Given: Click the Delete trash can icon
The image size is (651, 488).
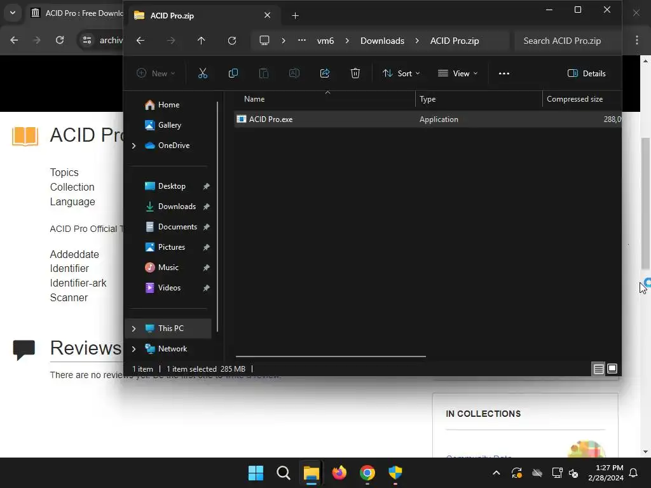Looking at the screenshot, I should [x=355, y=74].
